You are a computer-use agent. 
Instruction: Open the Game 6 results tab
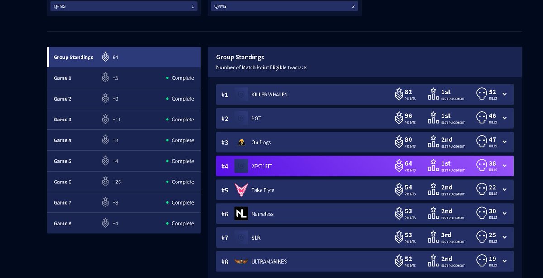[124, 182]
